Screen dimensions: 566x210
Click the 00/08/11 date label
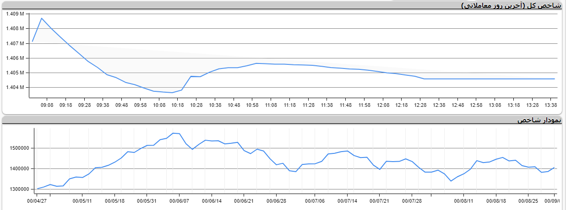[464, 200]
